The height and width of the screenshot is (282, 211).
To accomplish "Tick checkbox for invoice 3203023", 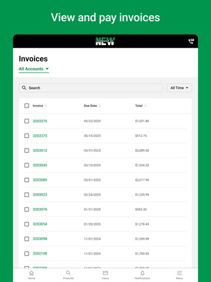I will [x=27, y=194].
